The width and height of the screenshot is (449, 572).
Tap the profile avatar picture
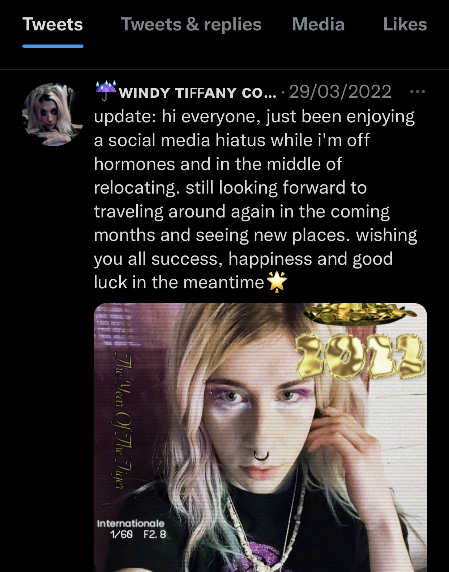pyautogui.click(x=53, y=114)
